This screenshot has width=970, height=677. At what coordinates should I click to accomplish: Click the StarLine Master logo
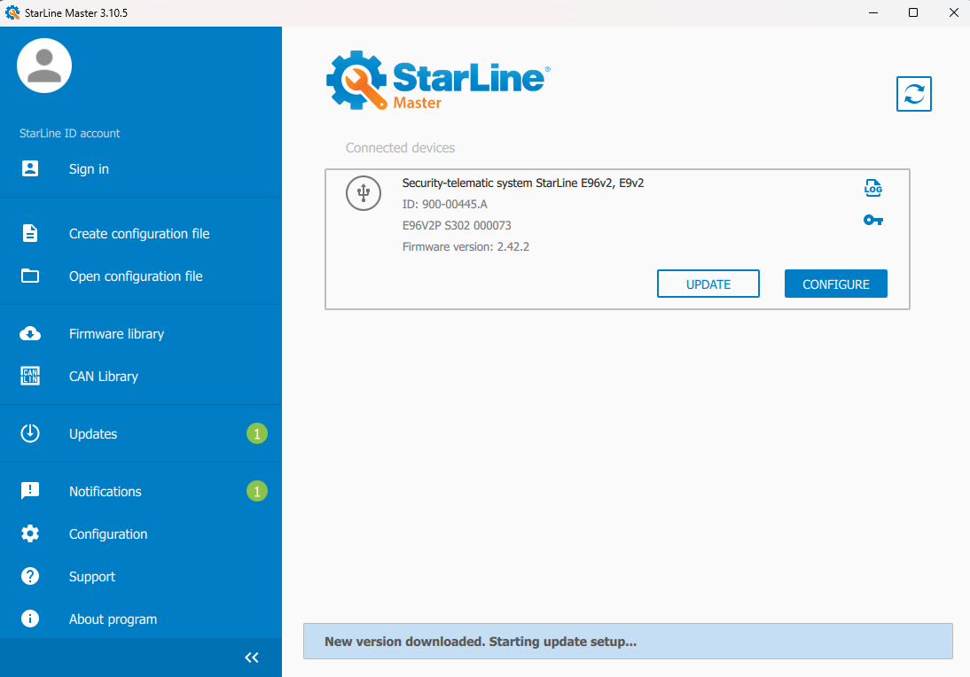click(x=438, y=81)
